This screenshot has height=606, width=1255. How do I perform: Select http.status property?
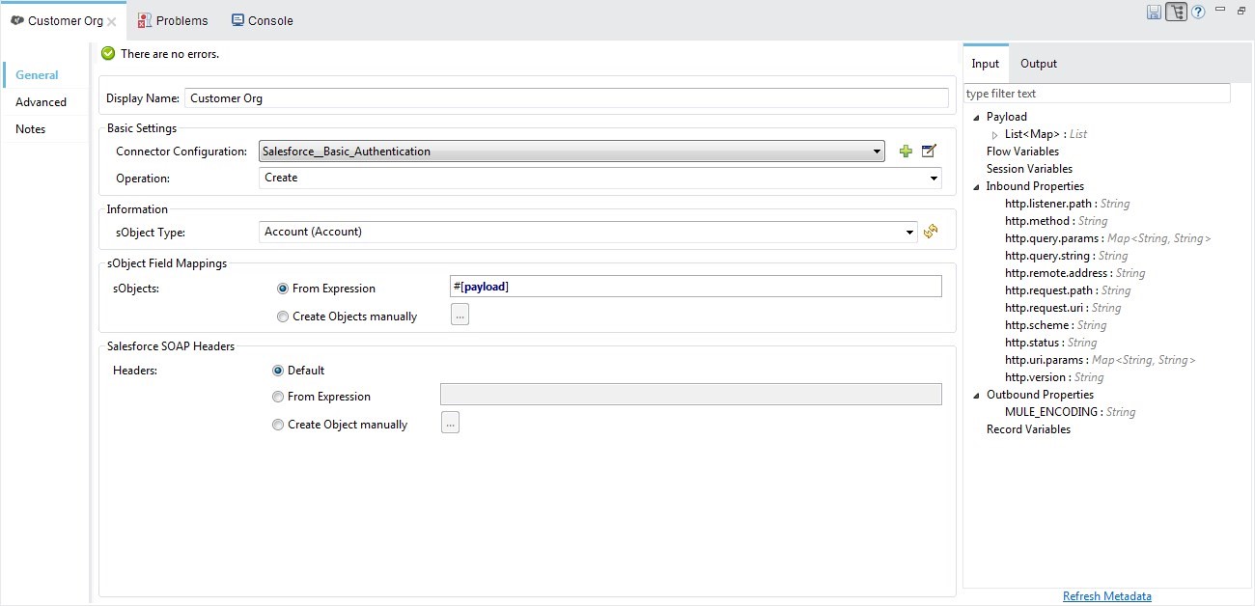click(1050, 343)
